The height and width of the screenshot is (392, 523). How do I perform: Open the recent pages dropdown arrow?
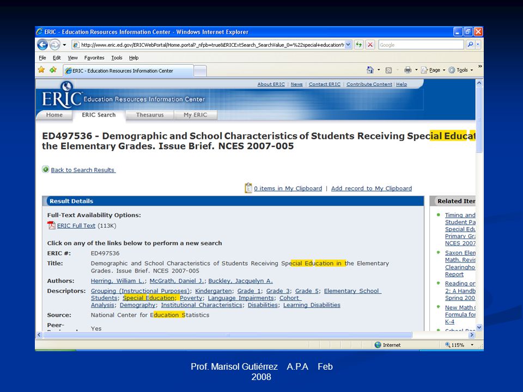tap(64, 45)
